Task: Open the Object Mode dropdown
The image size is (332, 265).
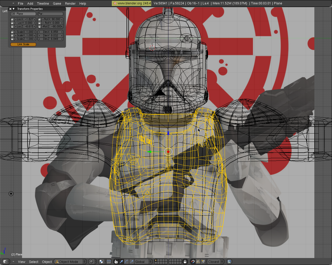Action: click(x=70, y=262)
